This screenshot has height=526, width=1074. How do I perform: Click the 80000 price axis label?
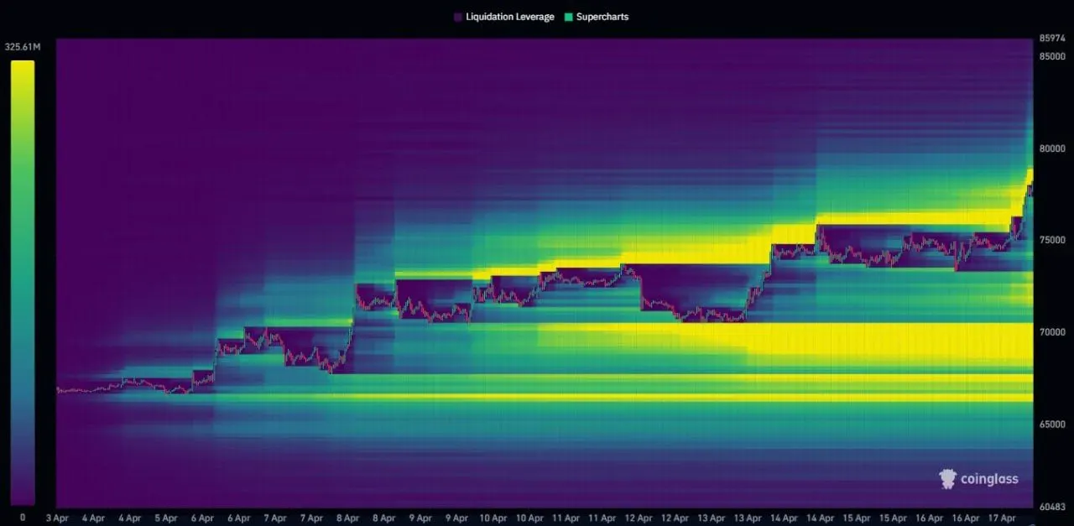[x=1052, y=148]
